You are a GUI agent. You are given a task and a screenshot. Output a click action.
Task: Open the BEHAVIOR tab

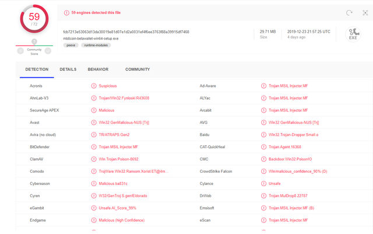98,69
